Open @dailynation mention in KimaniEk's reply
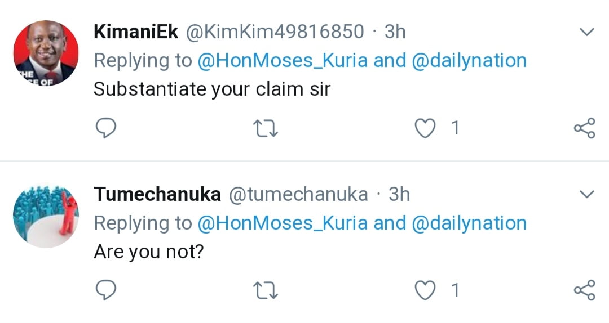 [469, 61]
